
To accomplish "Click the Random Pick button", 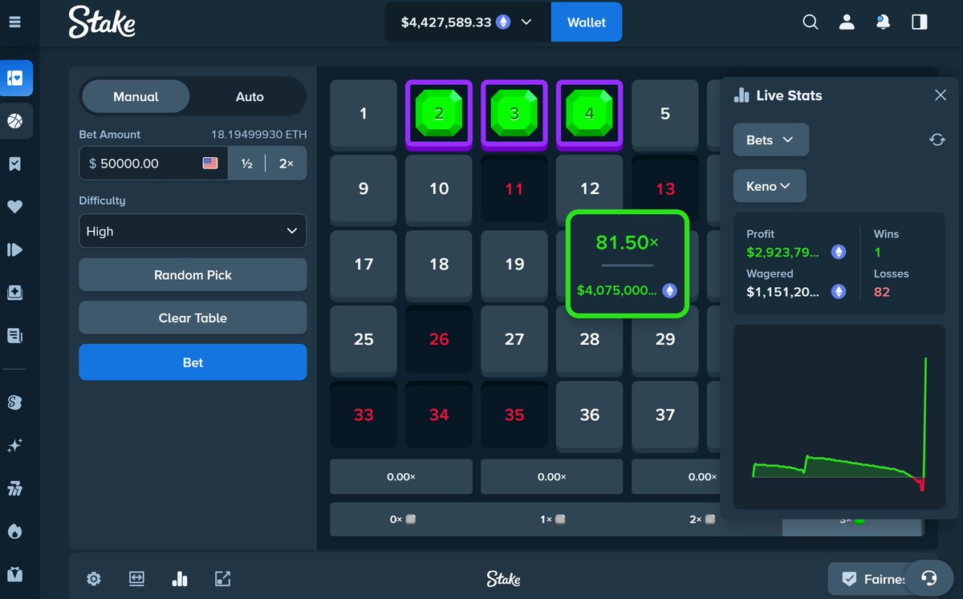I will click(x=193, y=274).
